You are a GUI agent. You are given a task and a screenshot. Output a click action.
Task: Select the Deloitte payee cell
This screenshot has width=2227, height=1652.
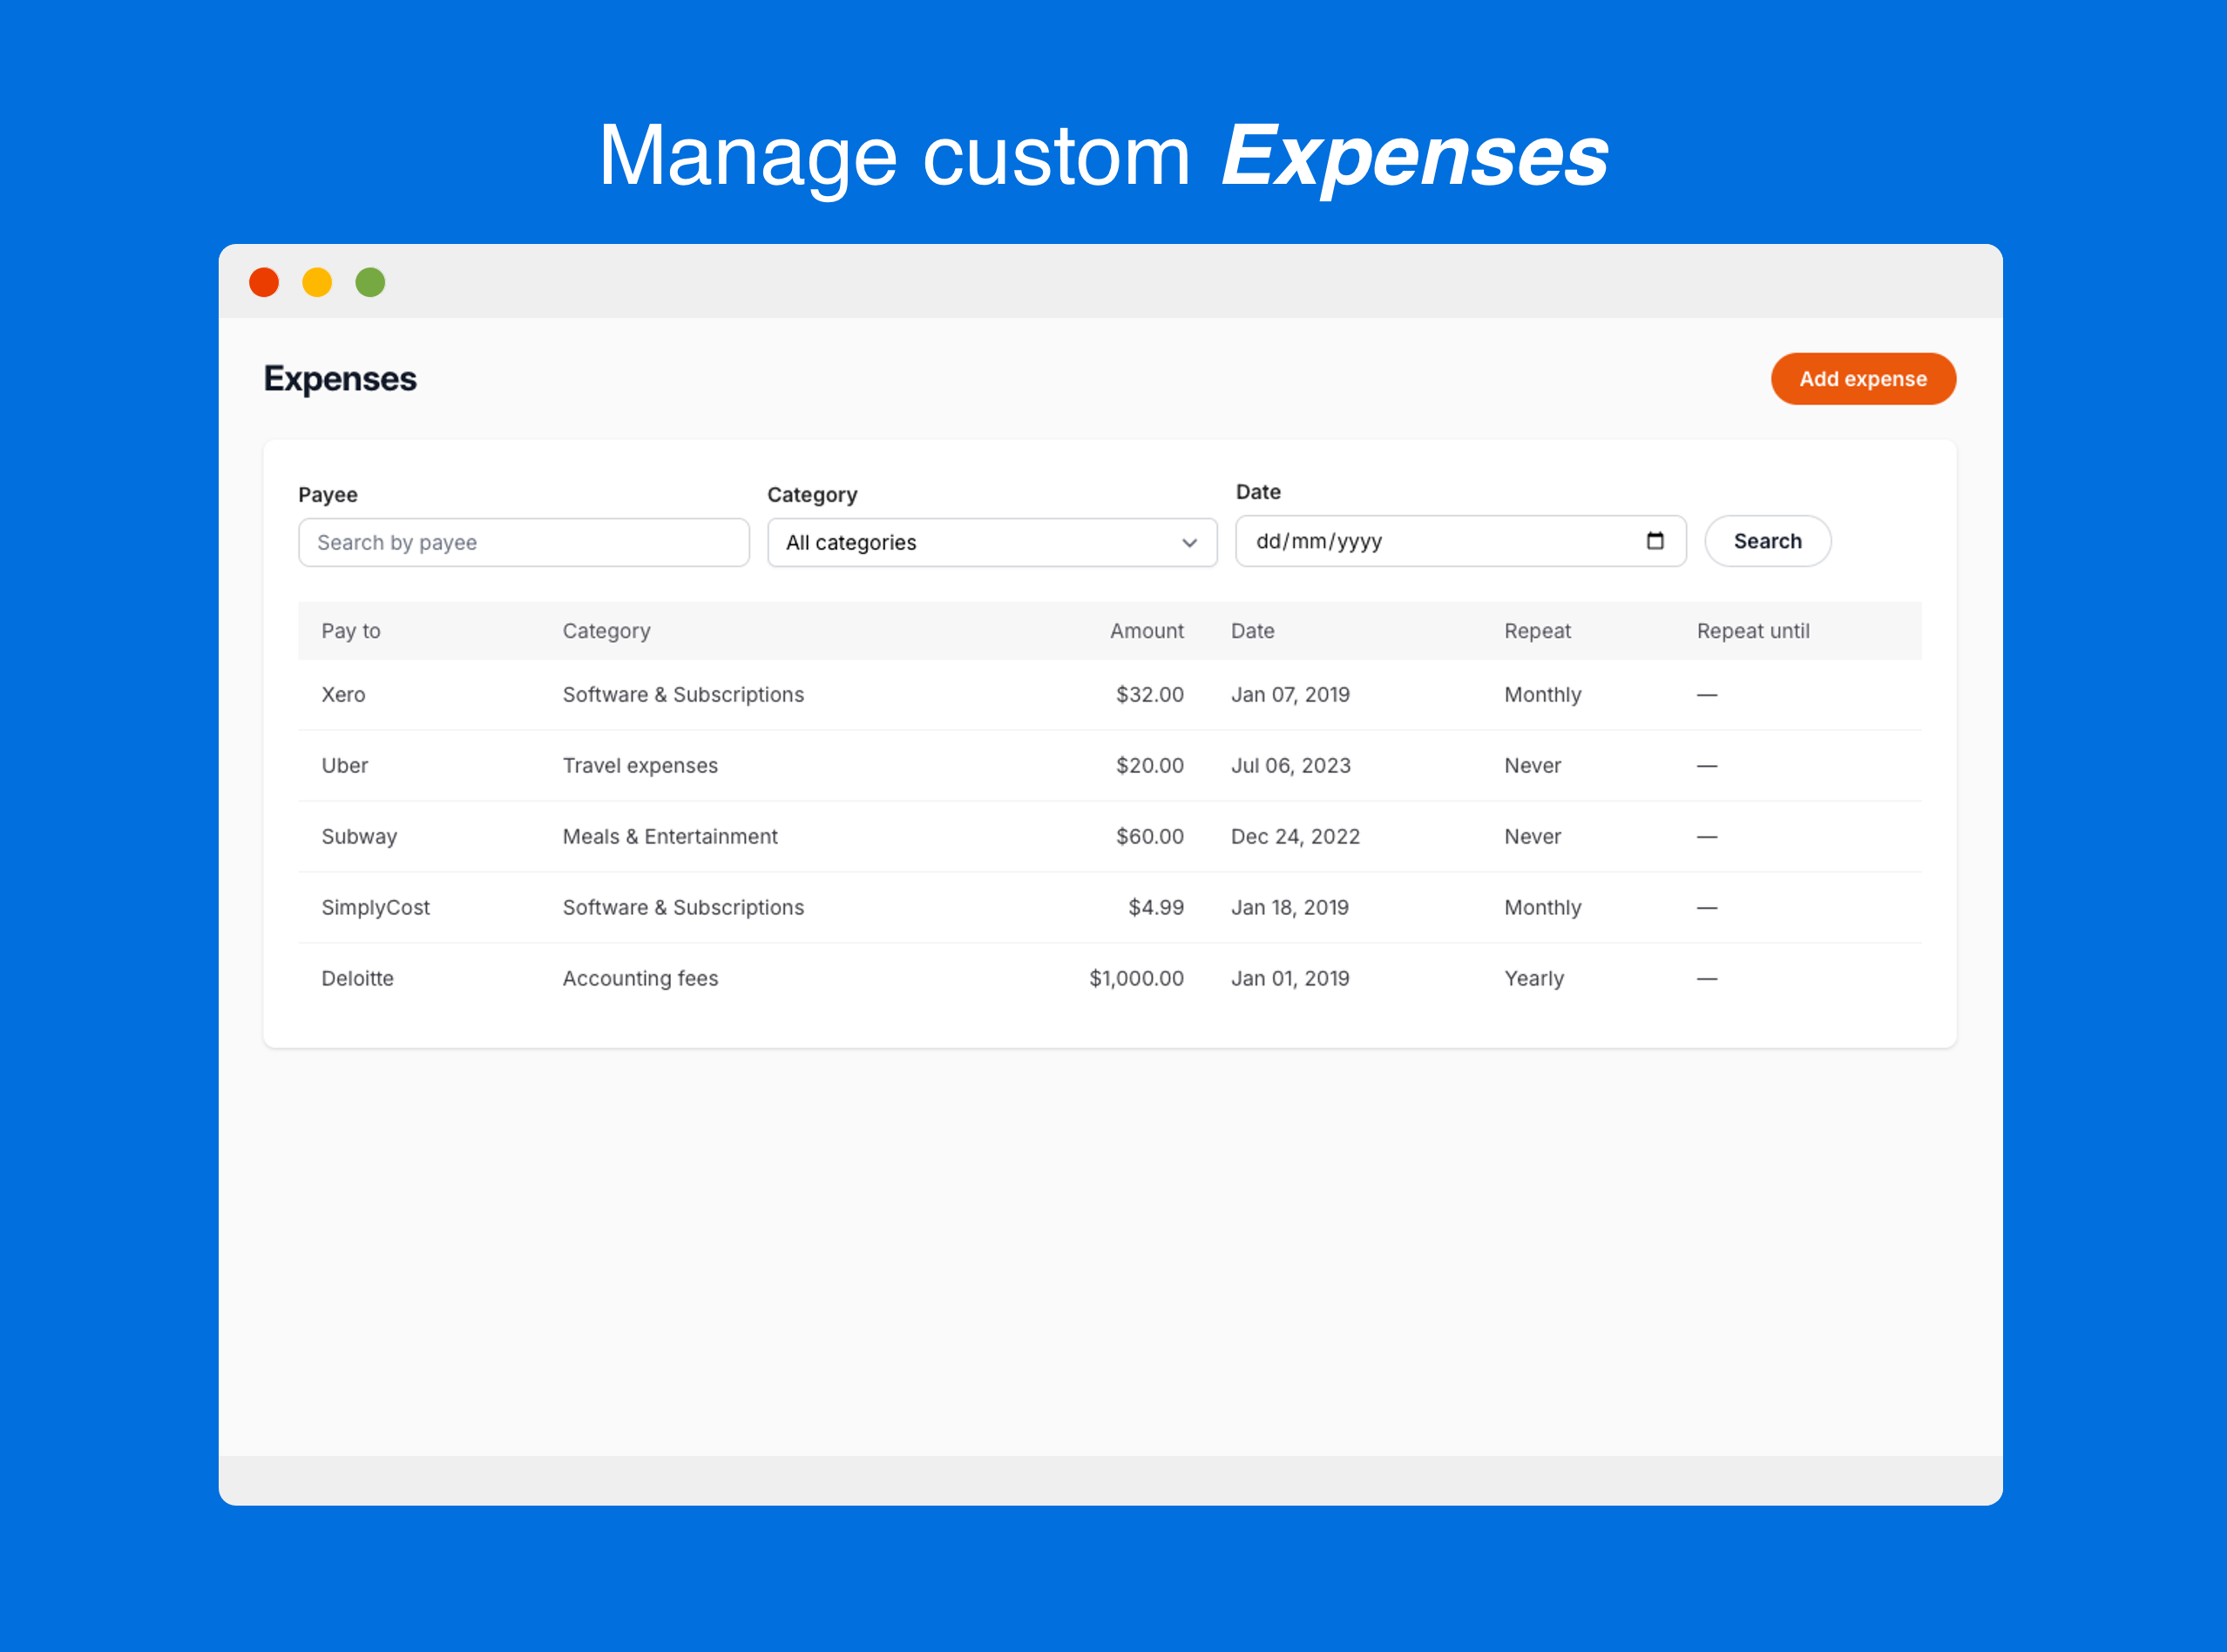pyautogui.click(x=357, y=979)
